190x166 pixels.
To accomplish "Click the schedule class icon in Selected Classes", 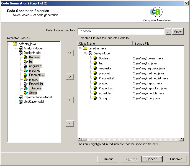I will coord(96,93).
